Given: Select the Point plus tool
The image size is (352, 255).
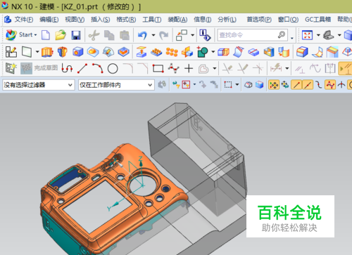Looking at the screenshot, I should [x=189, y=69].
